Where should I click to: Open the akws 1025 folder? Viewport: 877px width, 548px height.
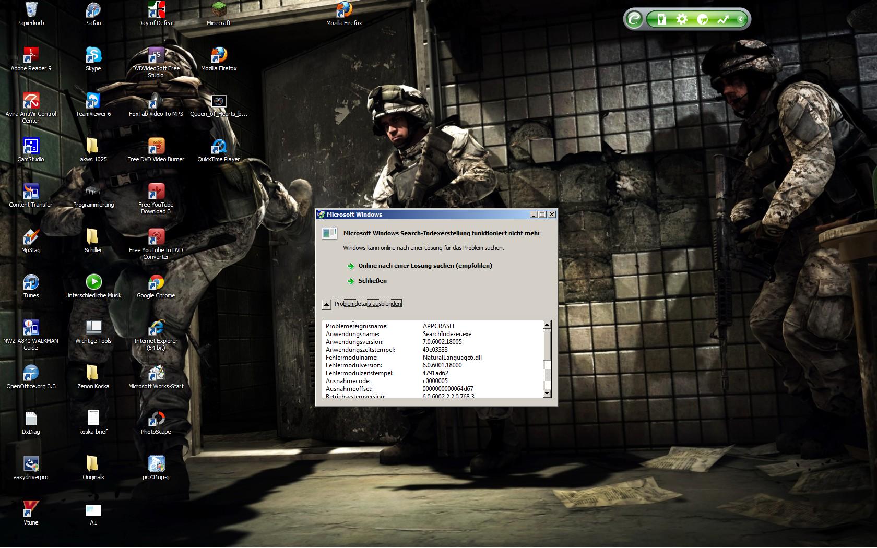tap(93, 146)
